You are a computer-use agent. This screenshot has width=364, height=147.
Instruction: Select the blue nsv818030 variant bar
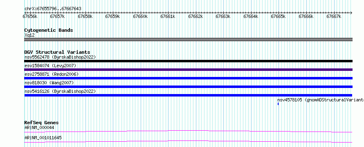pos(188,87)
